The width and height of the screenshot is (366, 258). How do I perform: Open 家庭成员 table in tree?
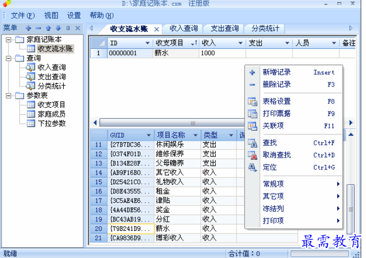(x=52, y=114)
